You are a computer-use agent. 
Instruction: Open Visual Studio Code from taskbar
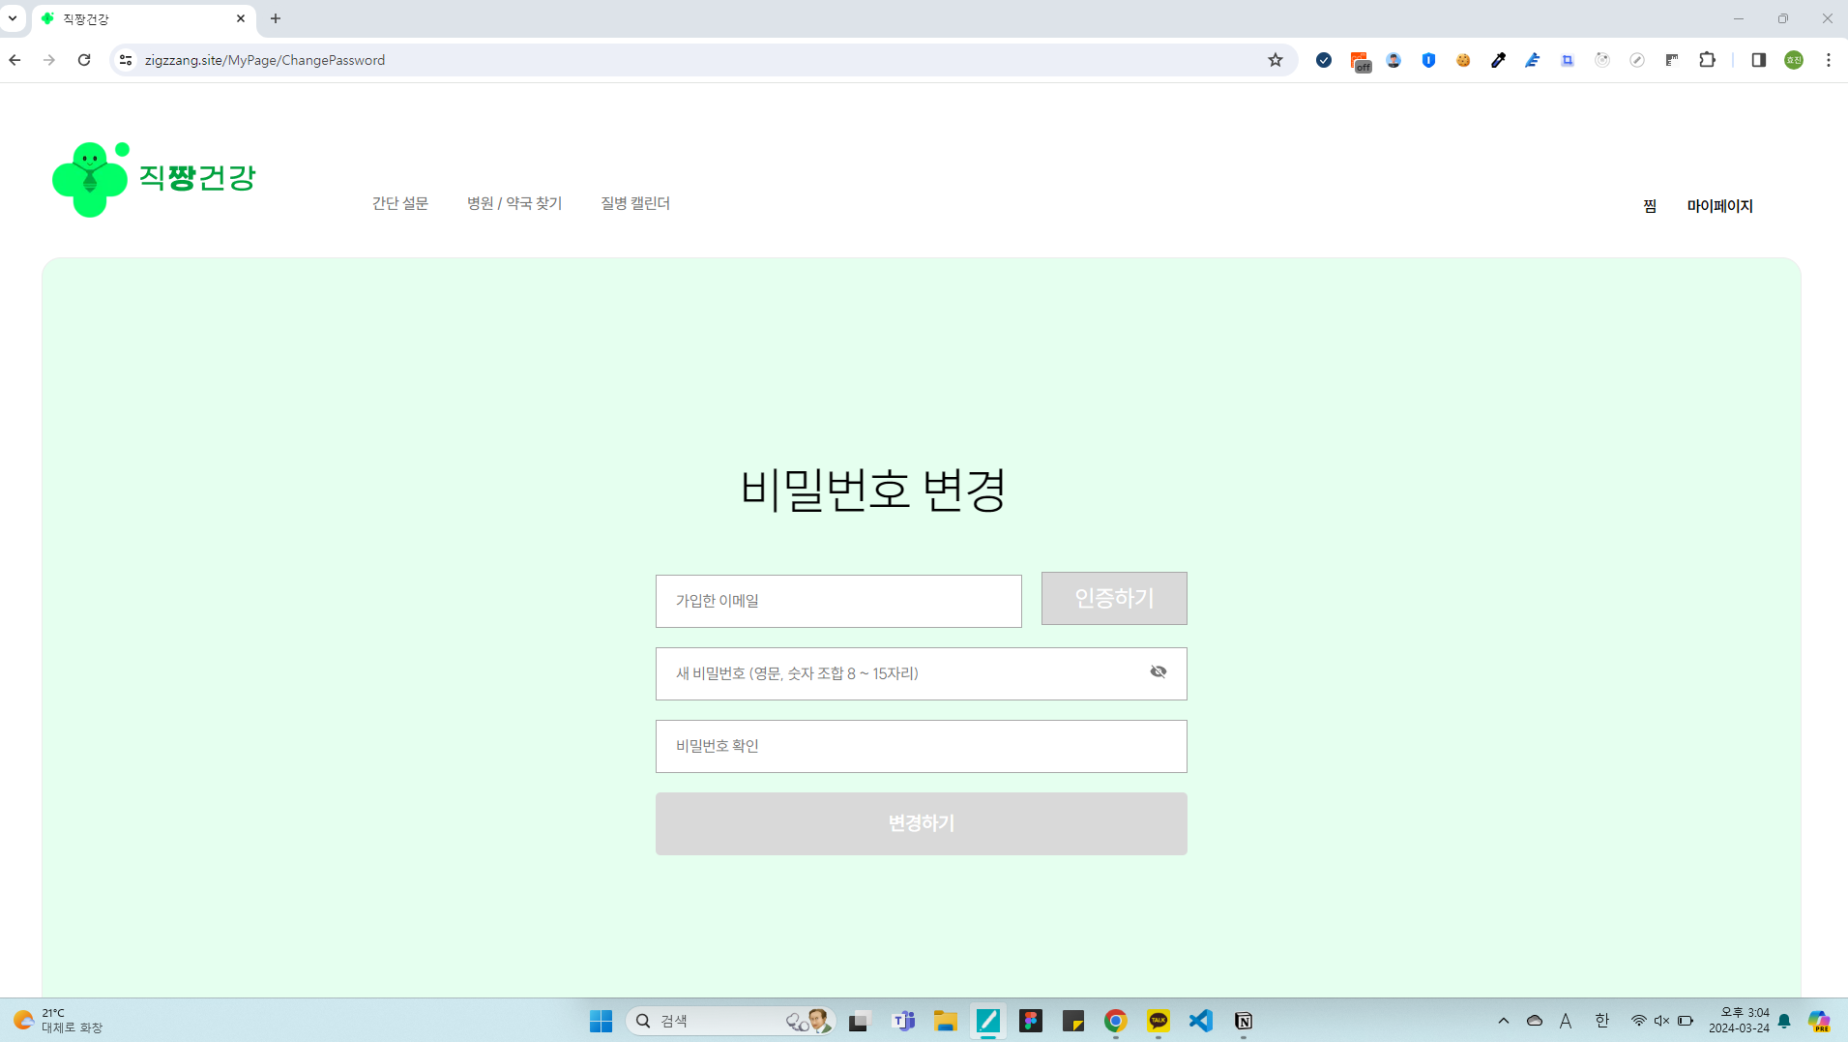[x=1200, y=1021]
